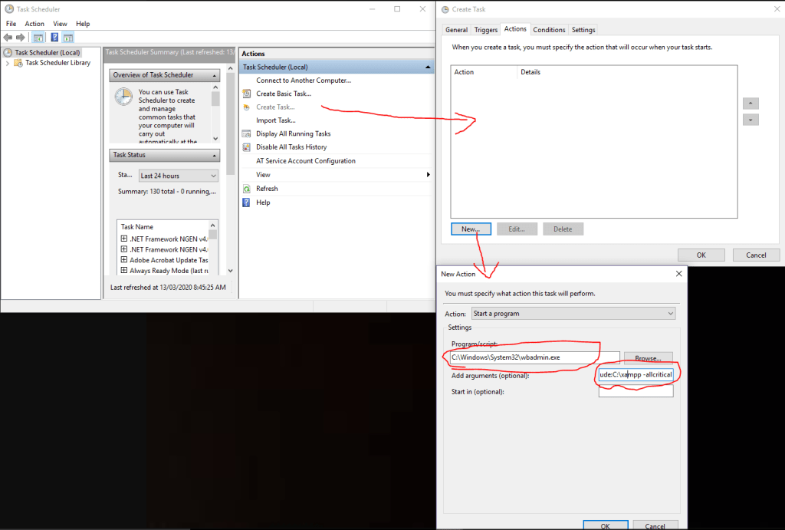Click the Program/script input field

coord(522,357)
